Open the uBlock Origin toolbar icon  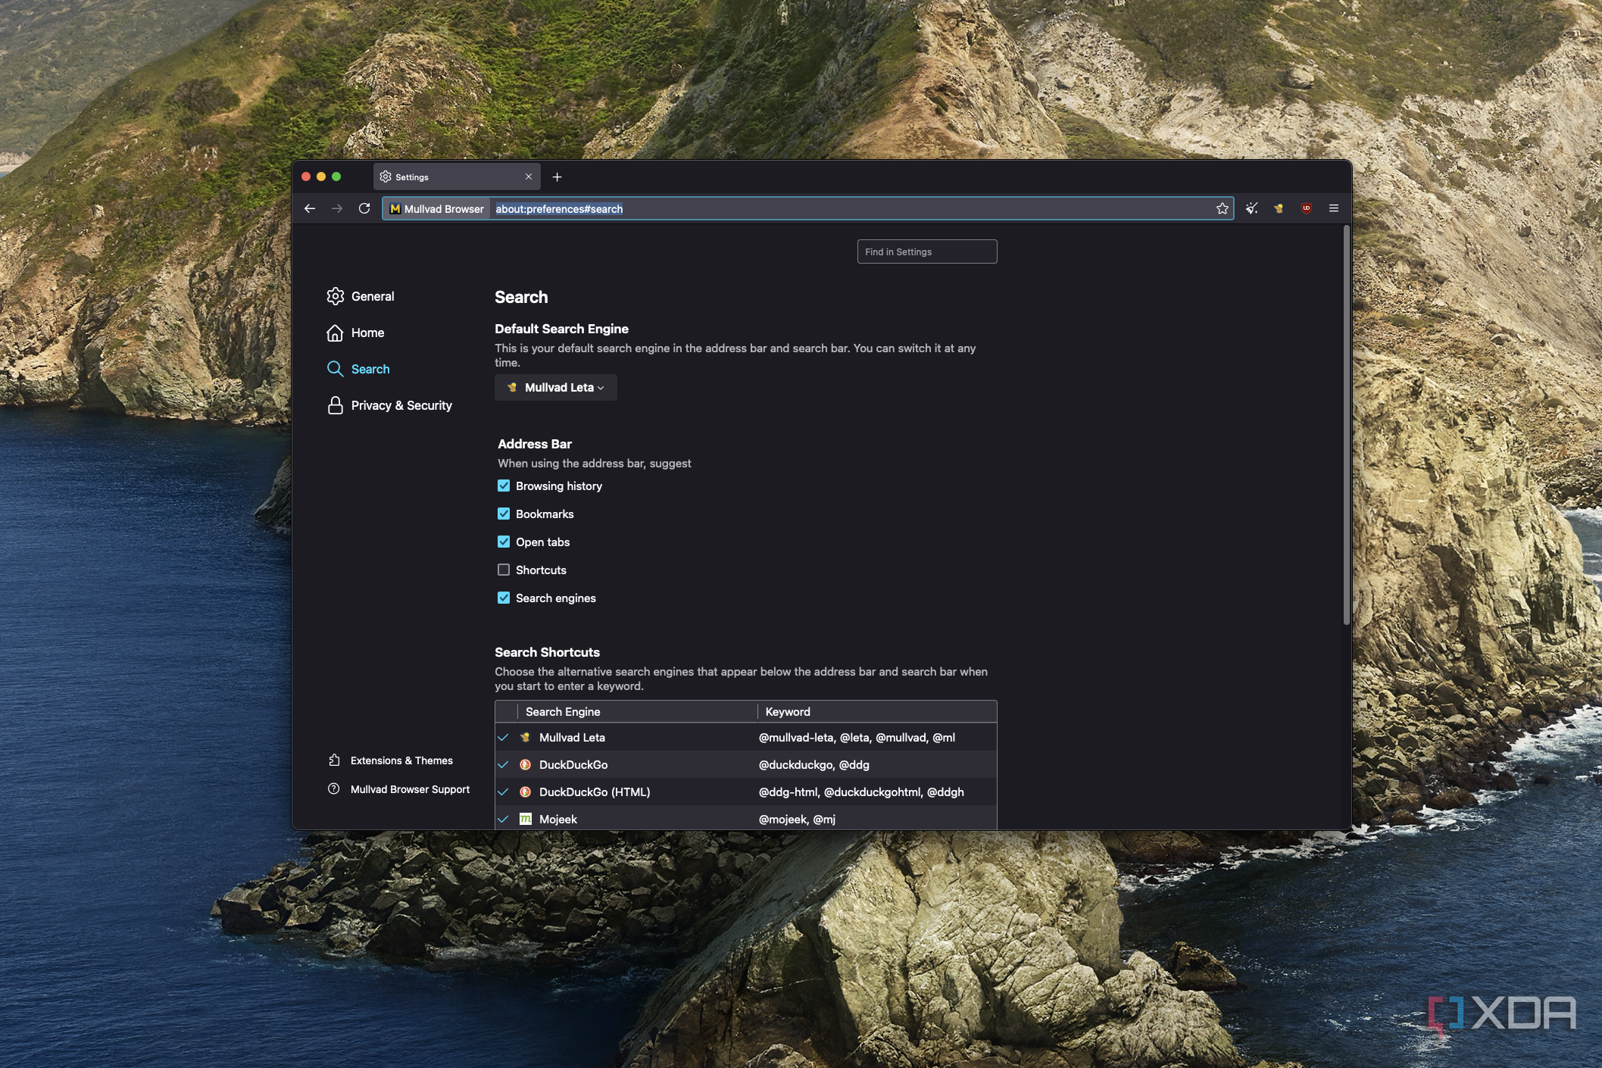(x=1306, y=208)
